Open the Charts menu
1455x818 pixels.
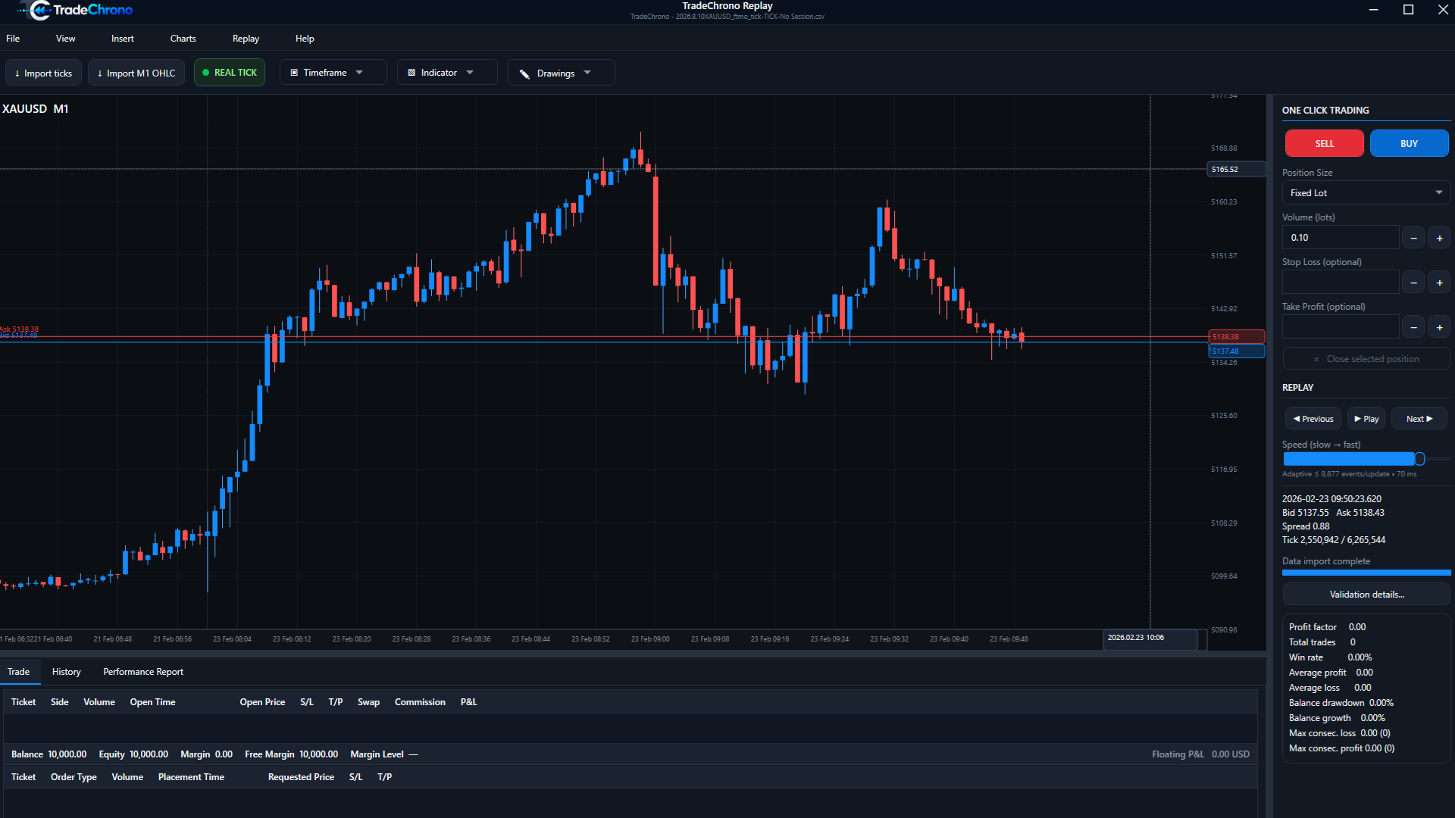[183, 39]
